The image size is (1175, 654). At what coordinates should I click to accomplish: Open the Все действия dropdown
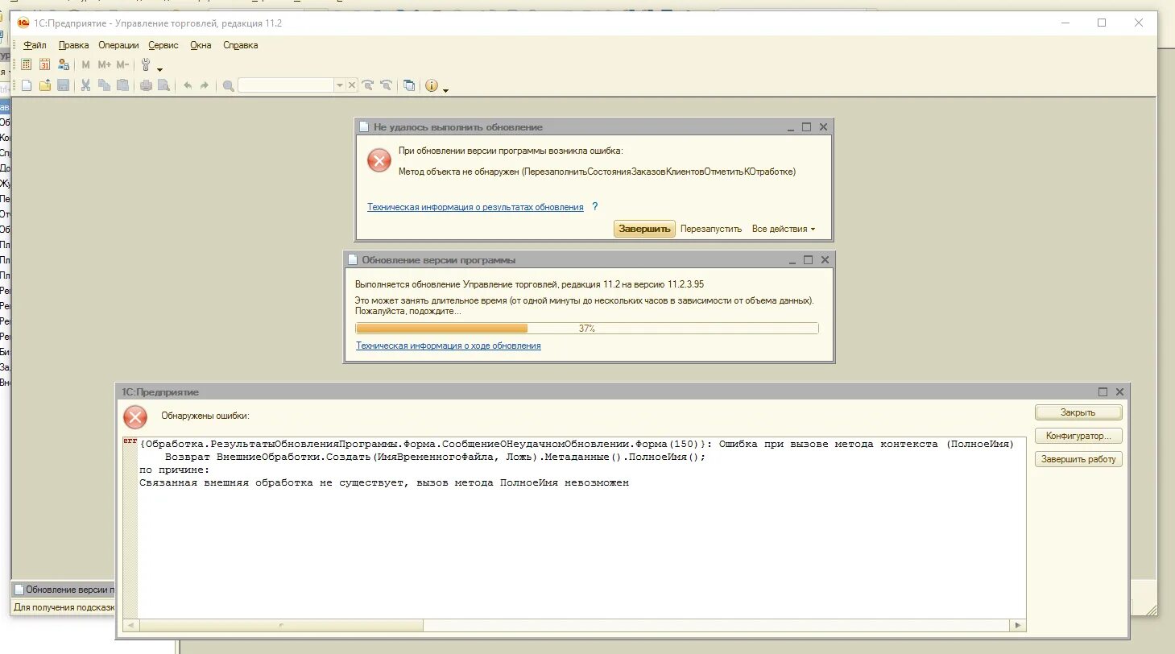[783, 229]
